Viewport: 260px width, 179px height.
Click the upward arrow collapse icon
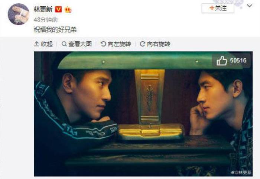[x=36, y=44]
